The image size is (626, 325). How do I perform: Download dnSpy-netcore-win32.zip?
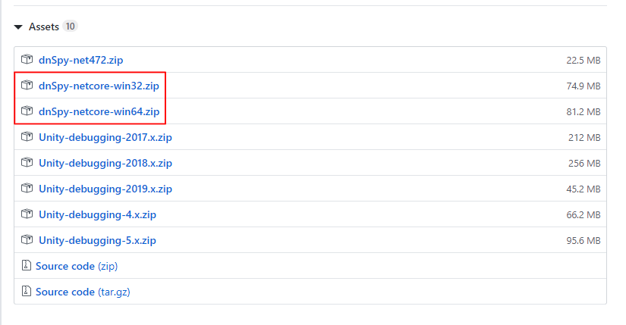pos(99,86)
